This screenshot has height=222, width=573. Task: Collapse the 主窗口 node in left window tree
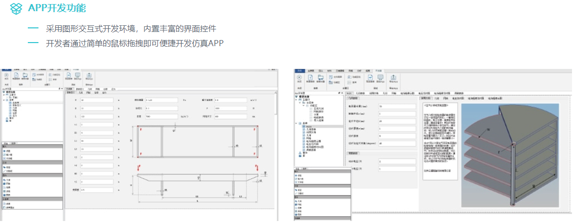click(x=3, y=94)
